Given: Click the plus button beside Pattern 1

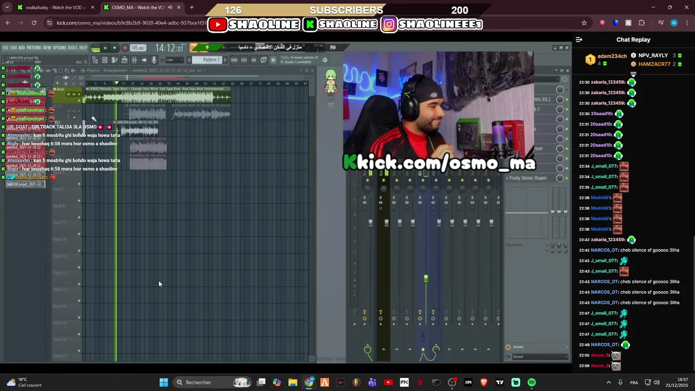Looking at the screenshot, I should click(x=225, y=60).
